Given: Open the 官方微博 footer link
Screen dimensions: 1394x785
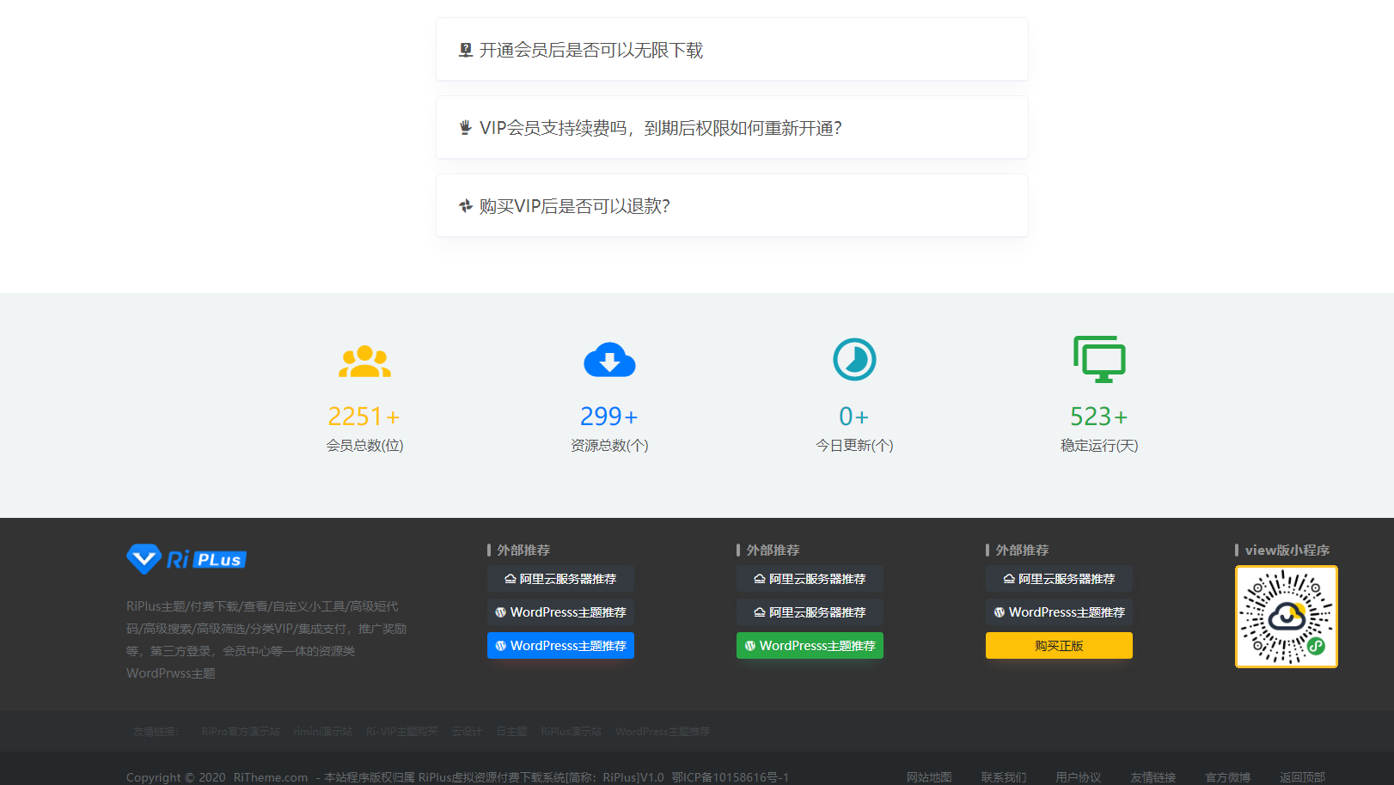Looking at the screenshot, I should point(1227,777).
